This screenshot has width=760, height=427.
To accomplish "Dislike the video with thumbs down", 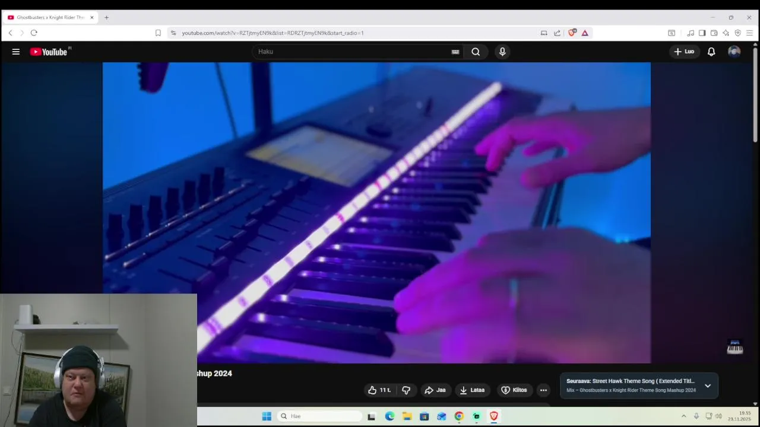I will coord(406,390).
